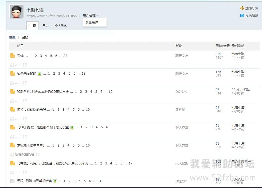This screenshot has width=262, height=188.
Task: Open the 个人资料 tab
Action: (x=61, y=26)
